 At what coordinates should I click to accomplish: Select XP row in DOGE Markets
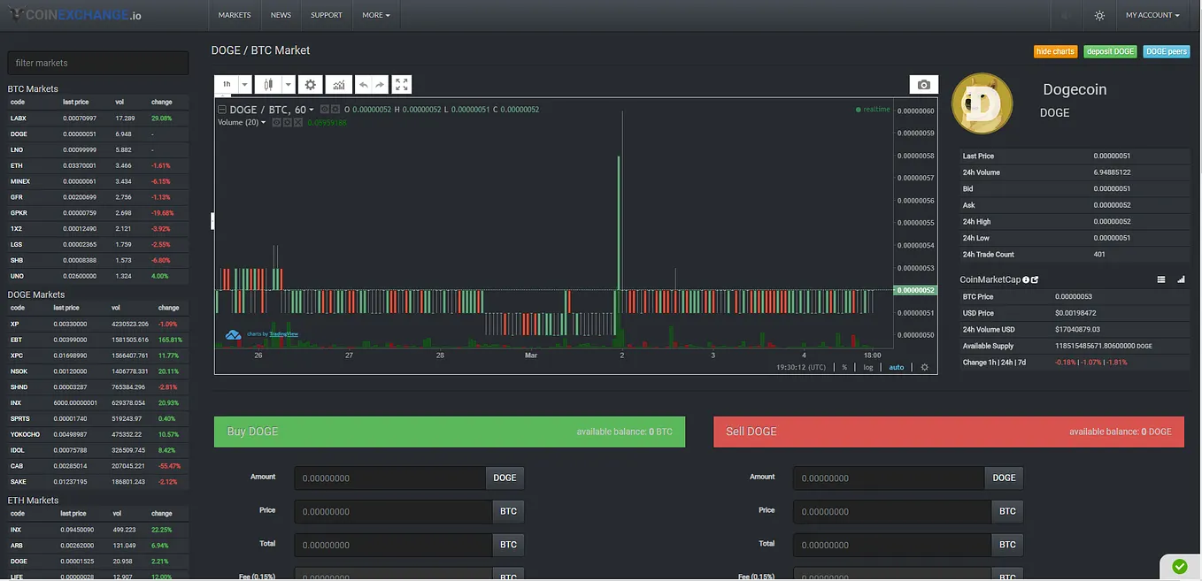coord(97,324)
